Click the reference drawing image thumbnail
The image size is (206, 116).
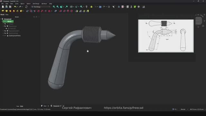coord(166,36)
